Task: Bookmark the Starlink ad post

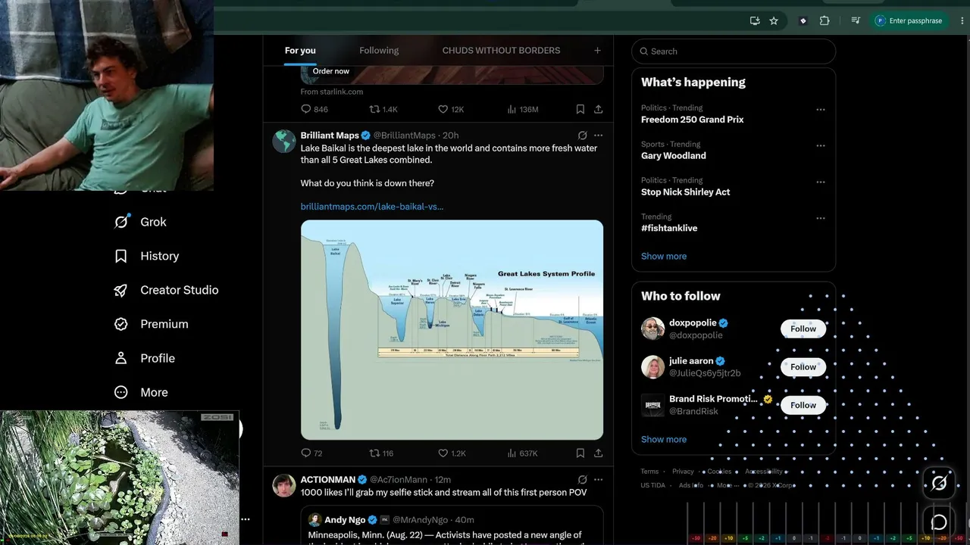Action: pyautogui.click(x=580, y=109)
